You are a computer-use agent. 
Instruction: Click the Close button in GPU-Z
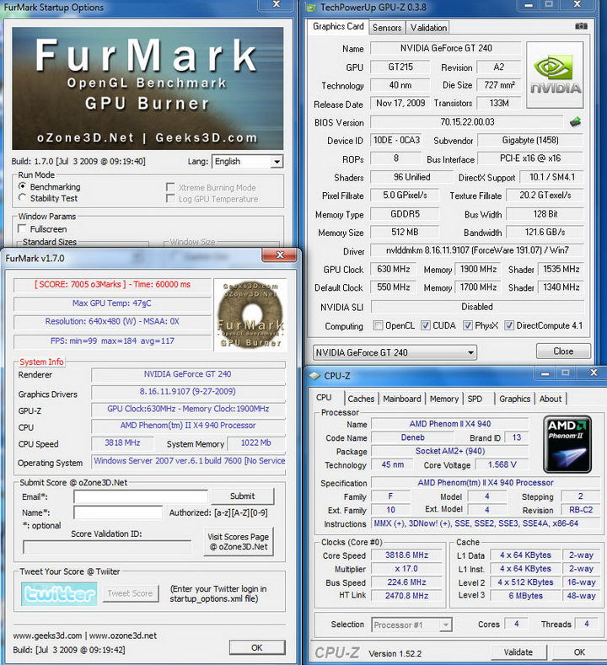tap(563, 351)
